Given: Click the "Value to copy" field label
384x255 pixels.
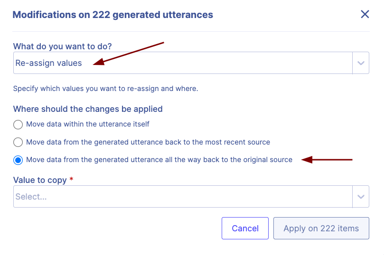Looking at the screenshot, I should [40, 179].
